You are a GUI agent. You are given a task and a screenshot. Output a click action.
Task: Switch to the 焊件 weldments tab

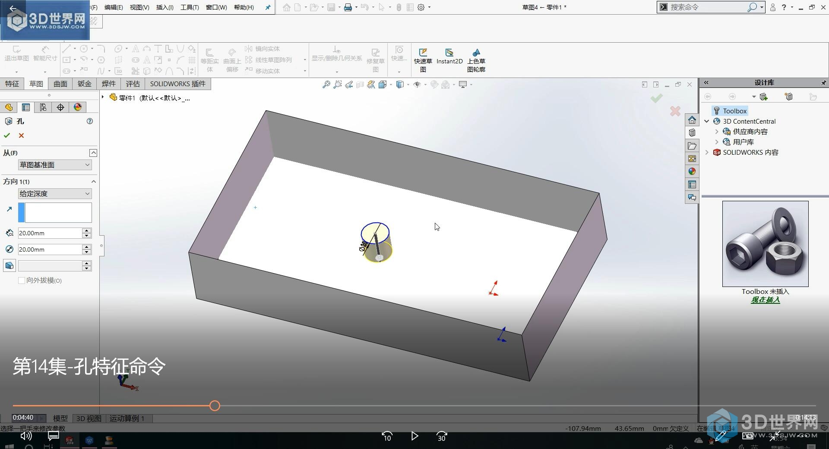tap(109, 84)
